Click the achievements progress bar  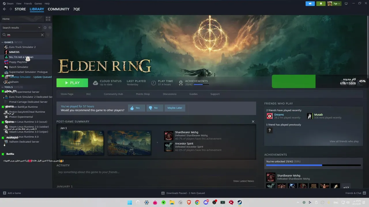313,165
